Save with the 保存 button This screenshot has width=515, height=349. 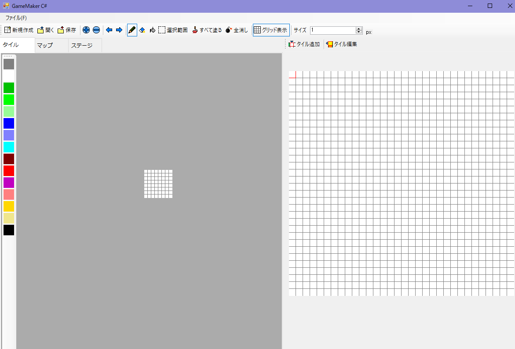67,30
